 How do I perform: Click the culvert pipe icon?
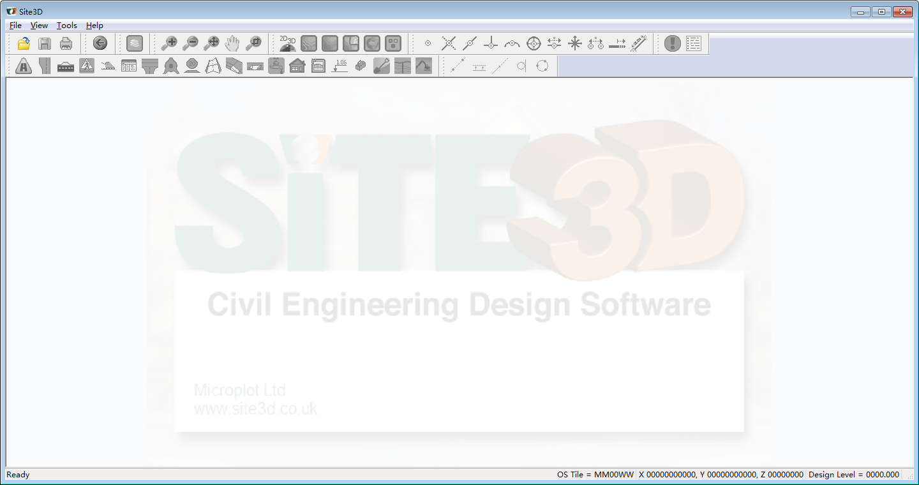pos(255,66)
